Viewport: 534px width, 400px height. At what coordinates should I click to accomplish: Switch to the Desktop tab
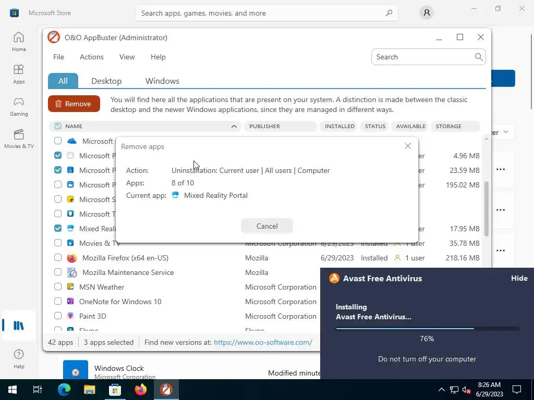(x=106, y=81)
